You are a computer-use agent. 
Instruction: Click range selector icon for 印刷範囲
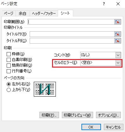click(x=118, y=22)
